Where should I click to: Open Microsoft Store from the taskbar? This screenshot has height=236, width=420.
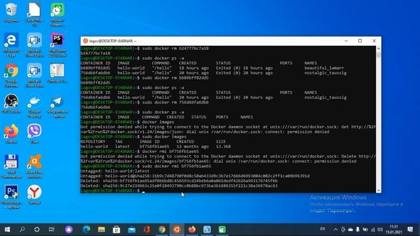[116, 229]
